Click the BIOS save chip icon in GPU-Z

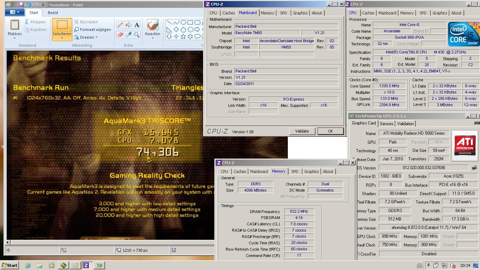[474, 168]
